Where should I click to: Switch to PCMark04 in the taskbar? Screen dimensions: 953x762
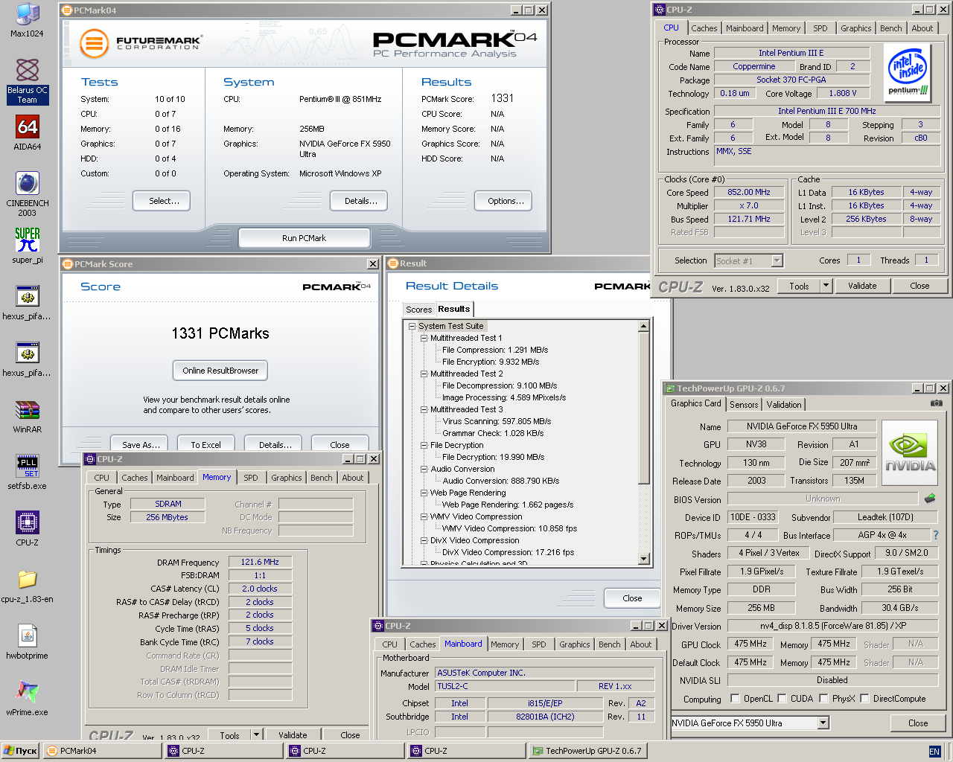(102, 751)
